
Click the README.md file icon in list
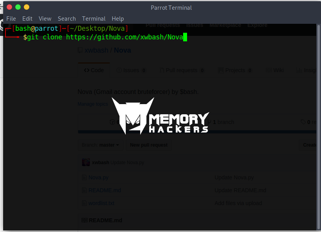(84, 190)
